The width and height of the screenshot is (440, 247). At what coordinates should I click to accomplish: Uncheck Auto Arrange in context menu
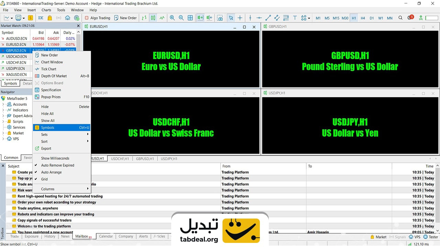pos(51,172)
